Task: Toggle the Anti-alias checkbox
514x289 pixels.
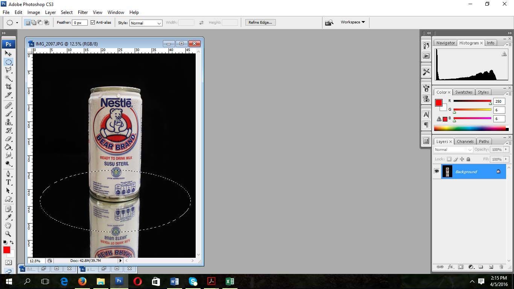Action: (93, 23)
